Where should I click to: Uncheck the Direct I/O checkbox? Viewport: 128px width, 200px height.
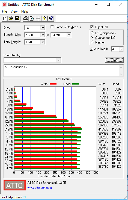pos(92,27)
